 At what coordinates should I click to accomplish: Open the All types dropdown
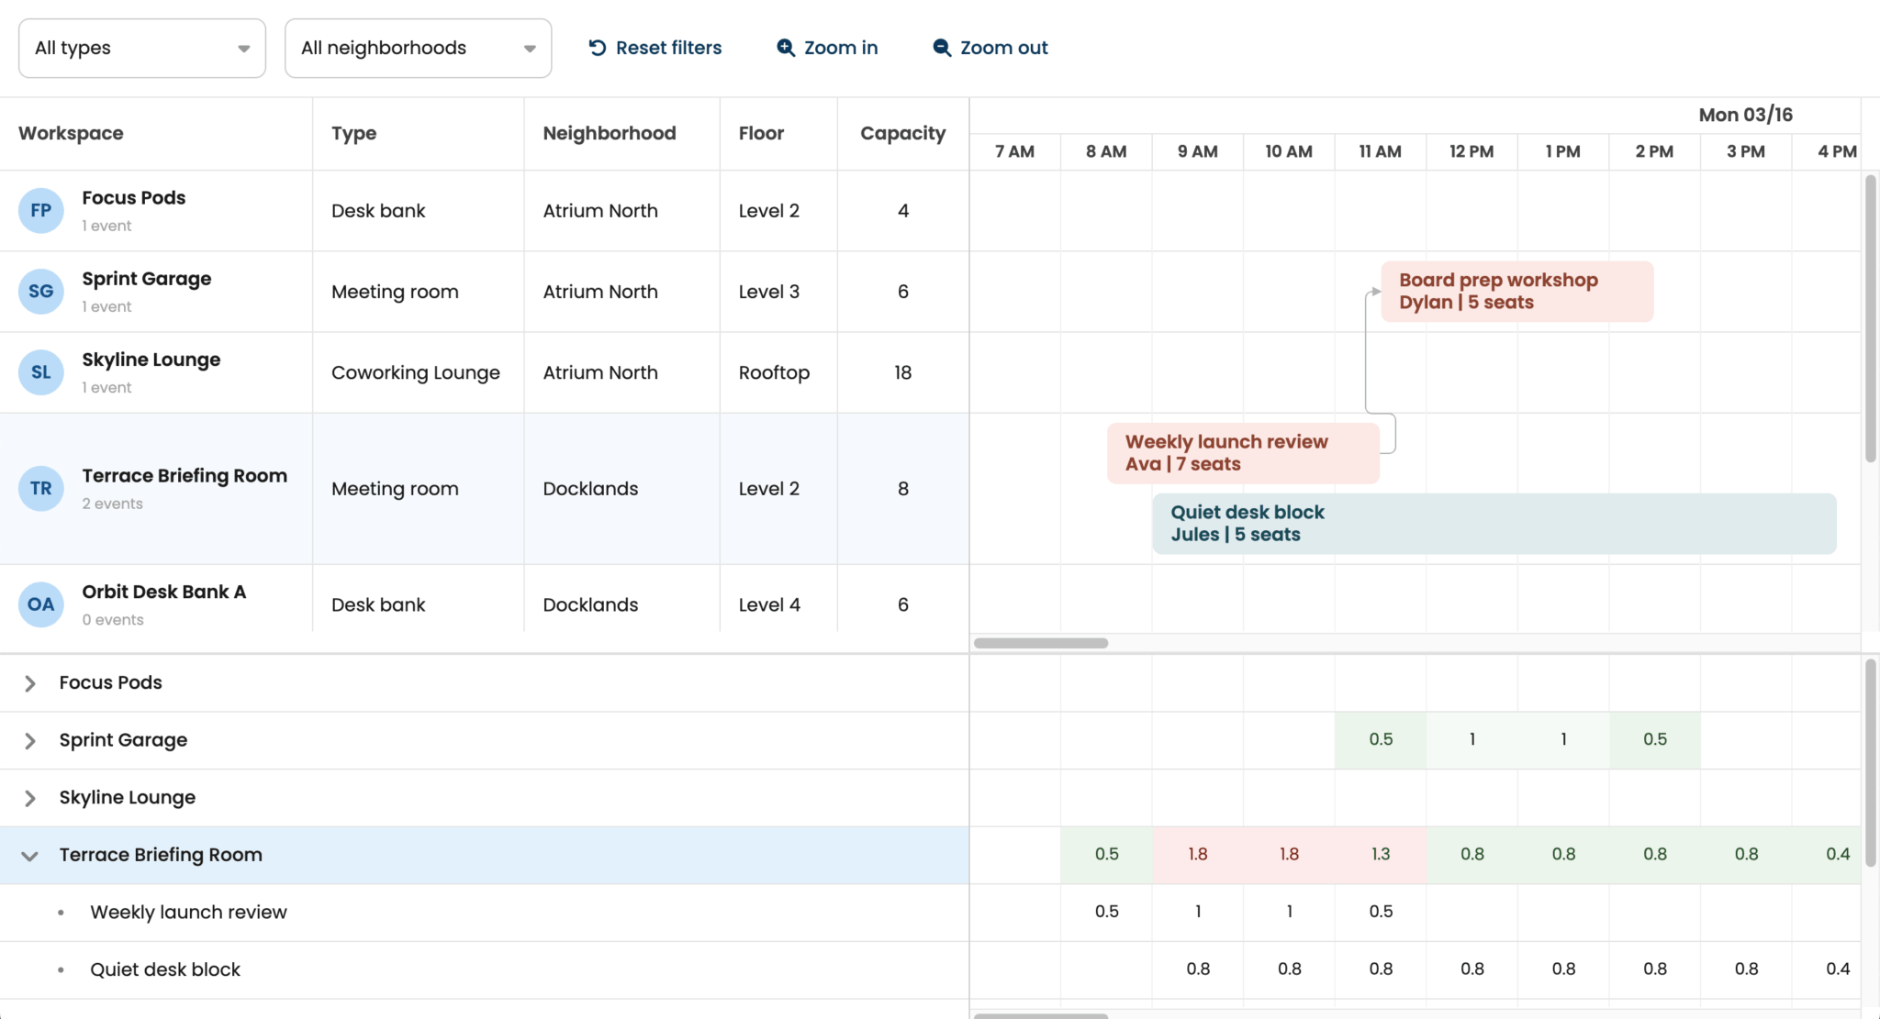pos(142,48)
